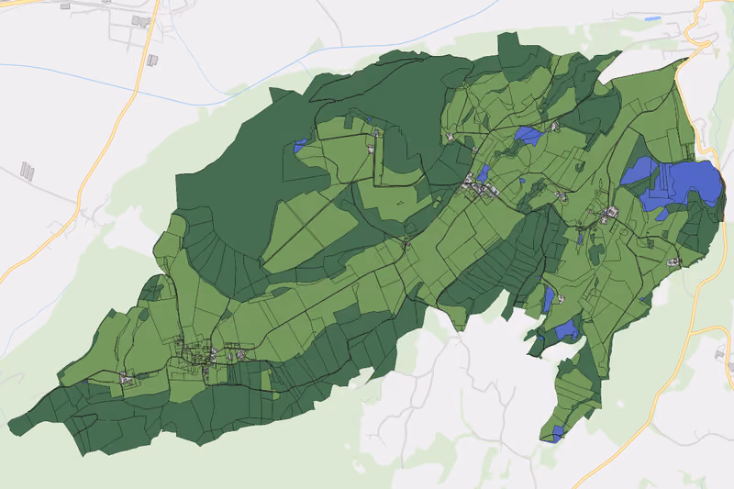Click the grey building cluster in the central village

478,185
